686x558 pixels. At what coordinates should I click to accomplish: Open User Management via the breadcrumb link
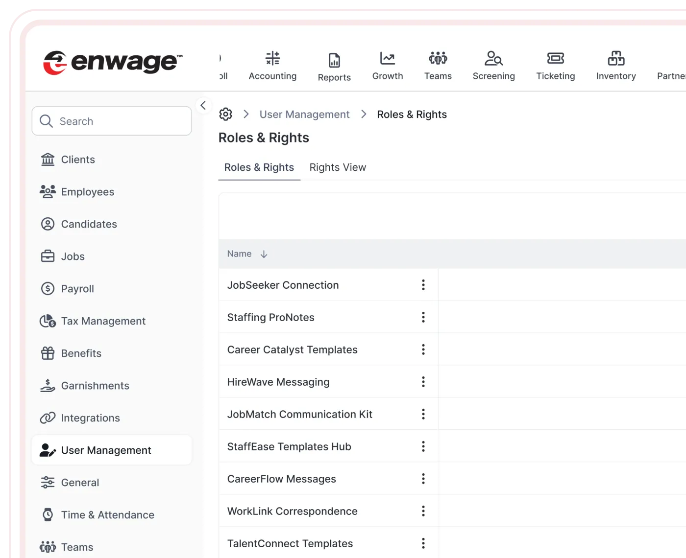pyautogui.click(x=304, y=114)
